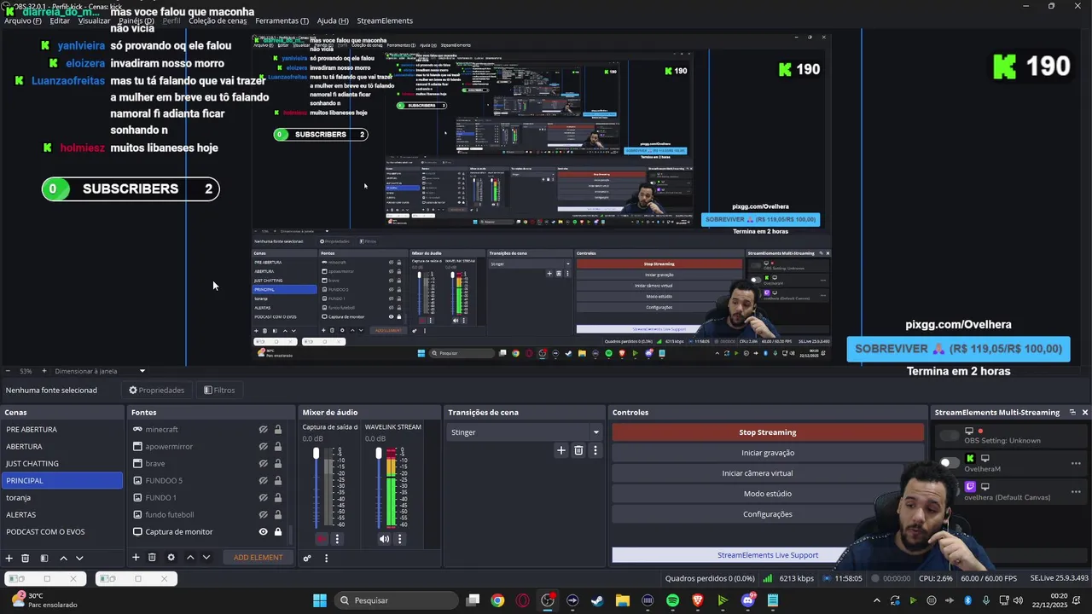Screen dimensions: 1092x614
Task: Adjust Captura de saída volume slider
Action: click(x=316, y=454)
